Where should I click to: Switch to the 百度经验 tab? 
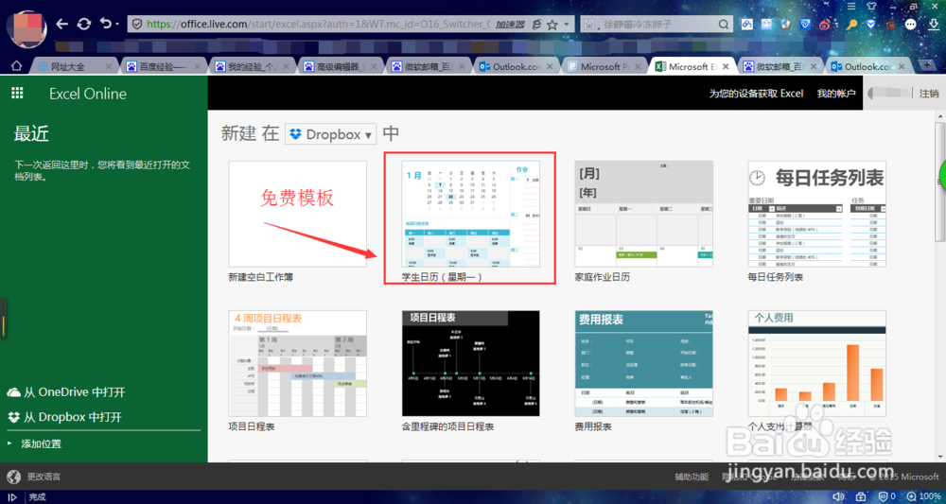tap(164, 66)
